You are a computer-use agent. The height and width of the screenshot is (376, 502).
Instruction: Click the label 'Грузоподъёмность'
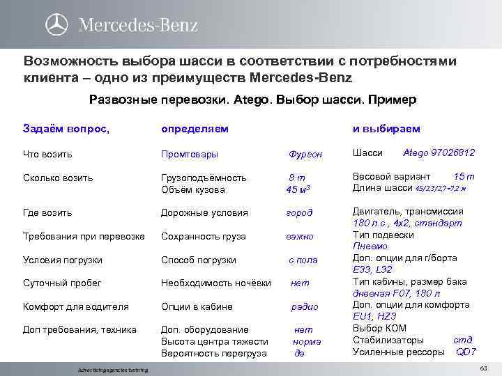[x=204, y=178]
